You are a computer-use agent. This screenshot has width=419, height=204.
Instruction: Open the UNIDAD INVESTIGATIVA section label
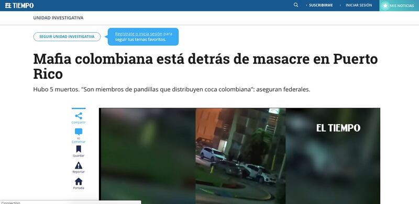click(58, 18)
